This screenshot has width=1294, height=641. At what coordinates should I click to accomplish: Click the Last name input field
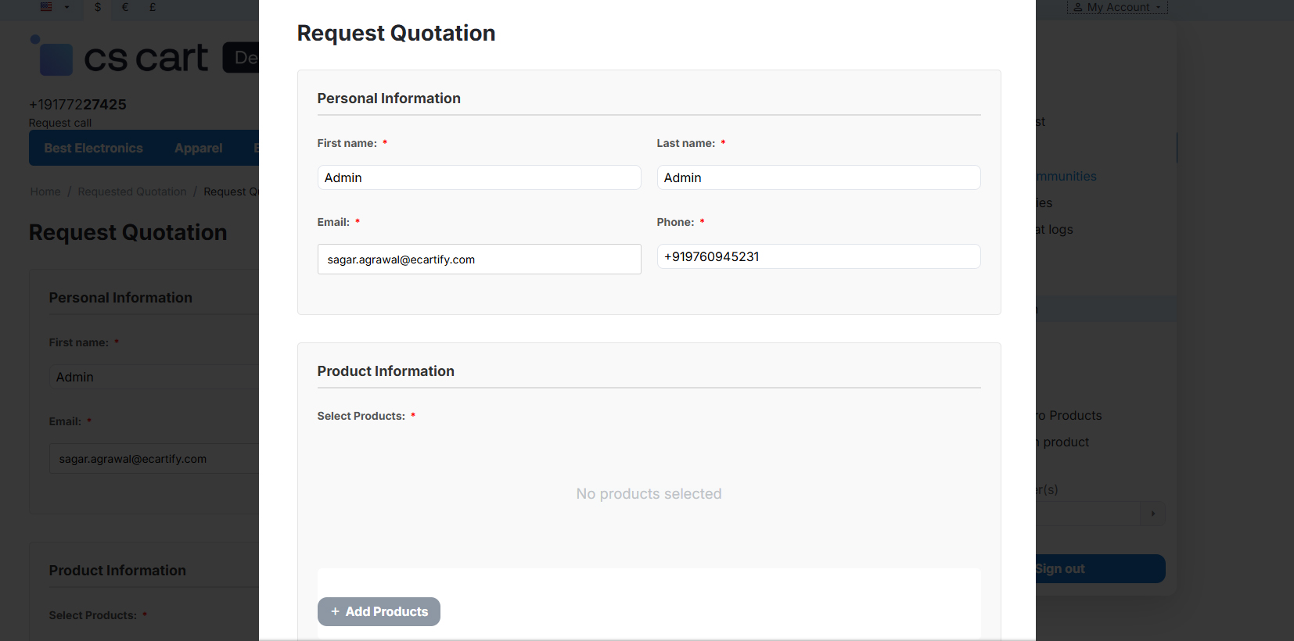pyautogui.click(x=818, y=177)
